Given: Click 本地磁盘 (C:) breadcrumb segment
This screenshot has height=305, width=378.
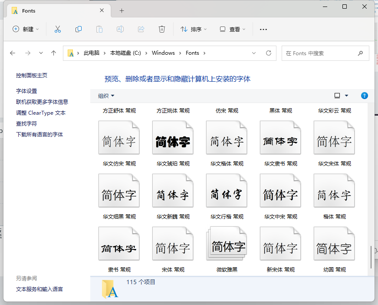Looking at the screenshot, I should tap(125, 53).
